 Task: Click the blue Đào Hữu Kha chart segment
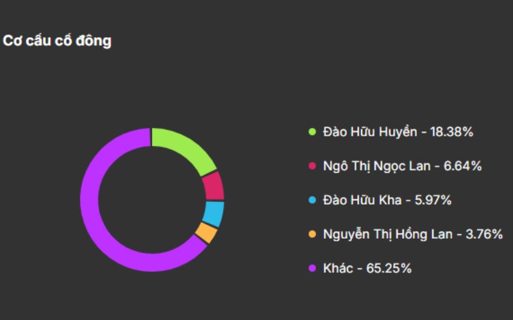[x=214, y=214]
